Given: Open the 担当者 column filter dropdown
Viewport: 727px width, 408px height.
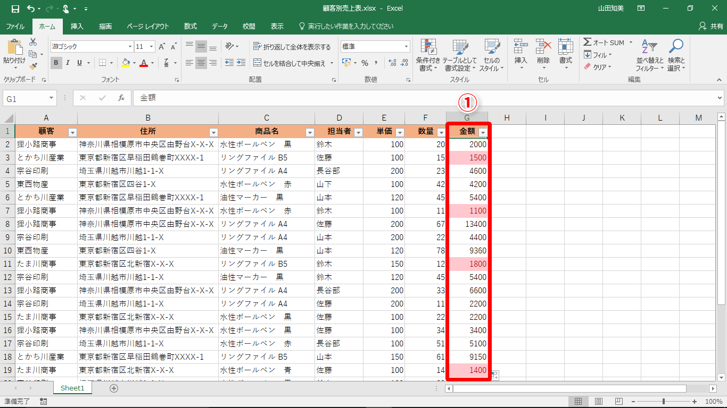Looking at the screenshot, I should (358, 132).
